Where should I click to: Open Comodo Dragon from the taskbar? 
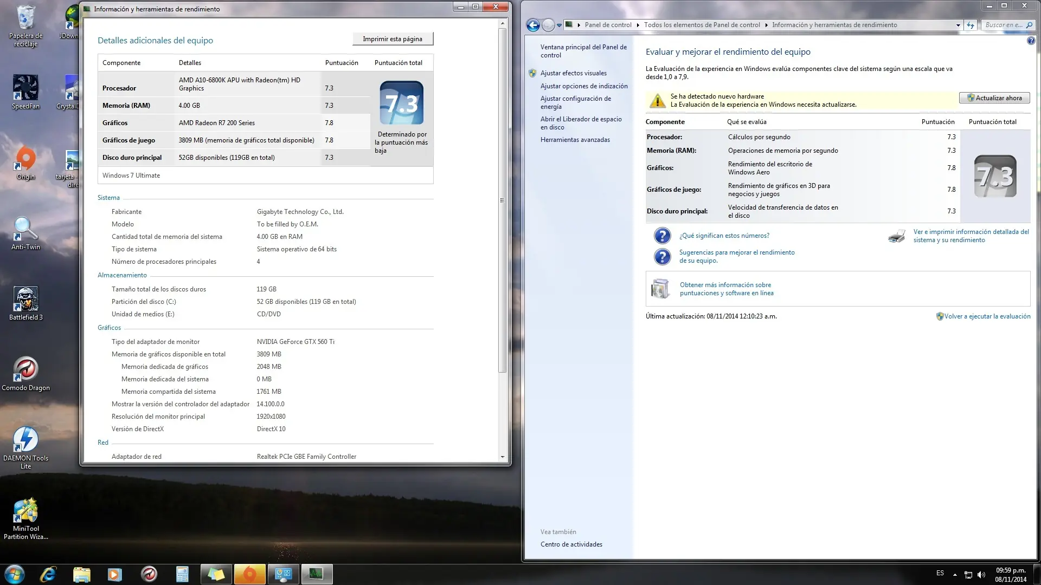point(149,574)
